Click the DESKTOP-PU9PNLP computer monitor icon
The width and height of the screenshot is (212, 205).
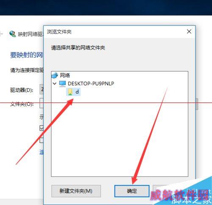click(62, 83)
